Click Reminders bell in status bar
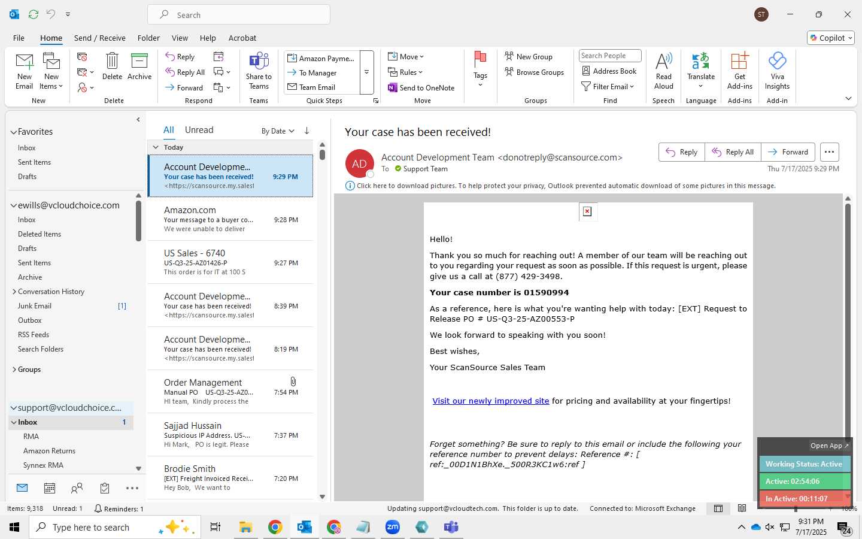The height and width of the screenshot is (539, 862). click(119, 508)
